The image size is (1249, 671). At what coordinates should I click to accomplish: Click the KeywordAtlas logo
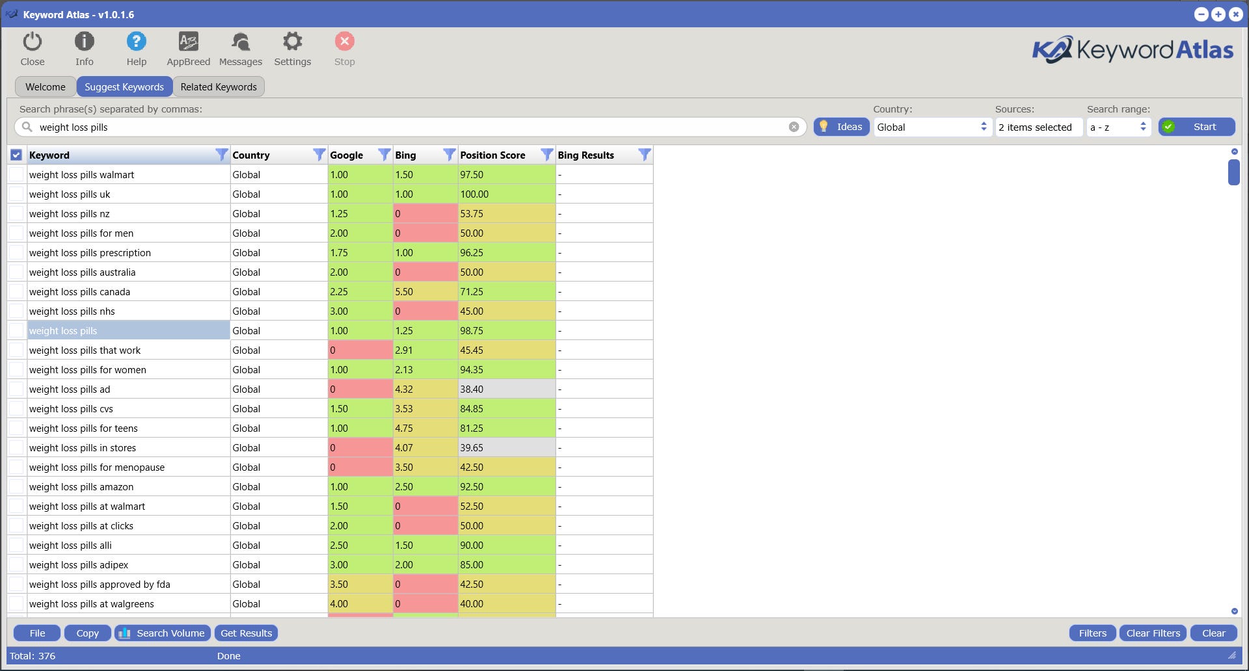[1133, 49]
